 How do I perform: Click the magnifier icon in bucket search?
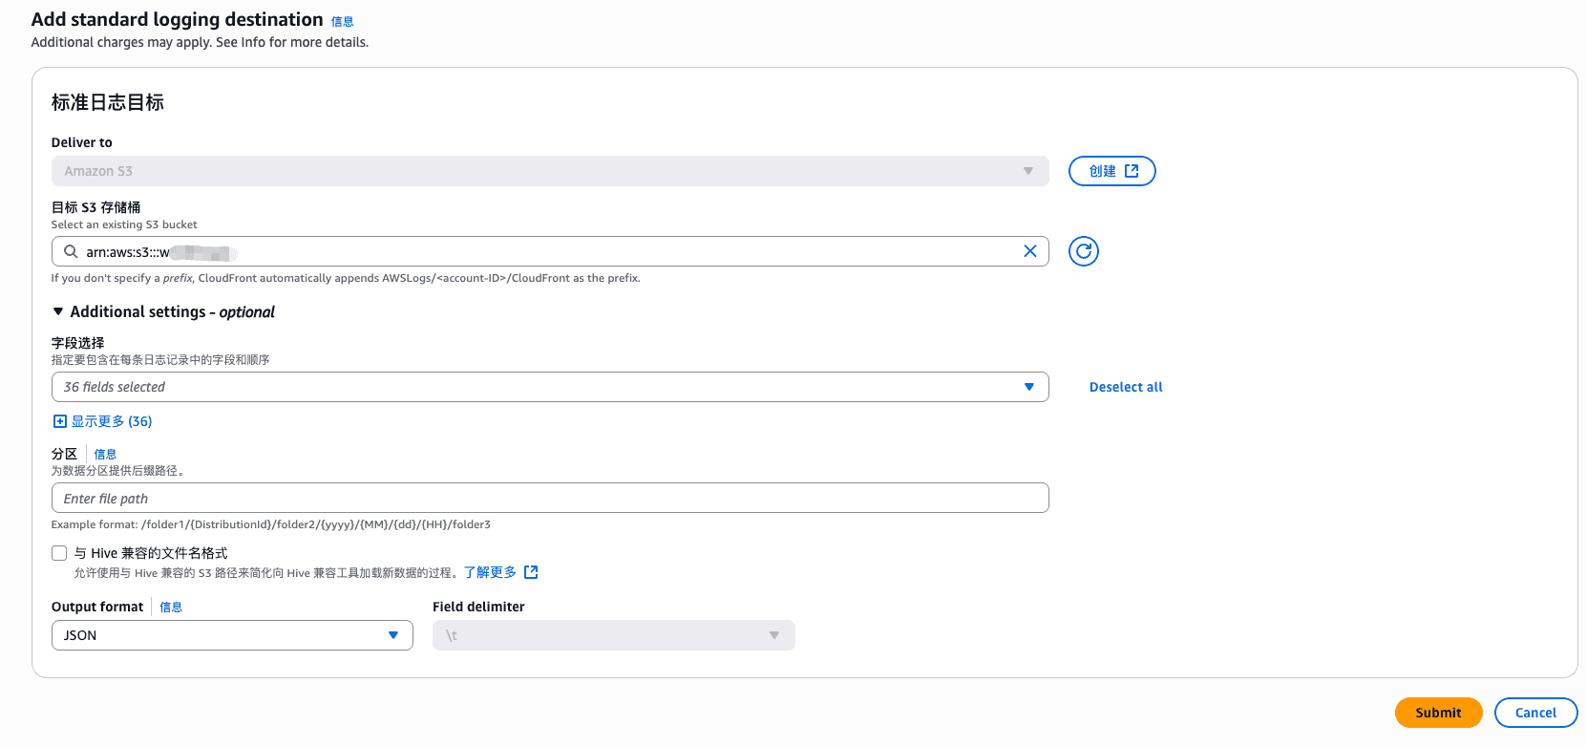coord(71,251)
